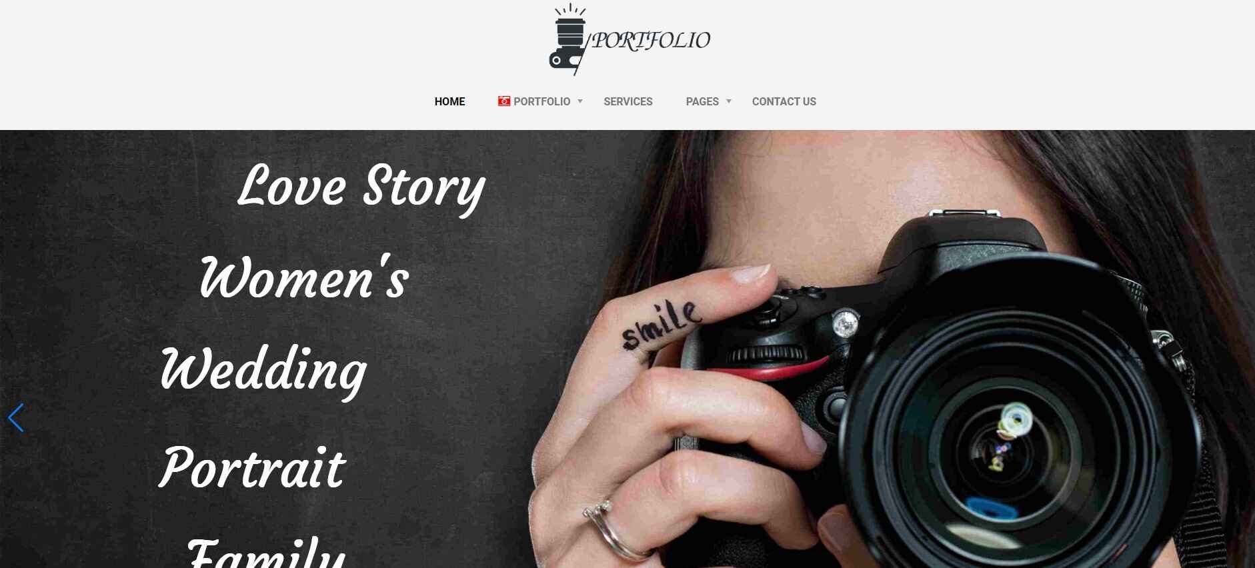Go to the previous slide arrow
The height and width of the screenshot is (568, 1255).
[16, 418]
